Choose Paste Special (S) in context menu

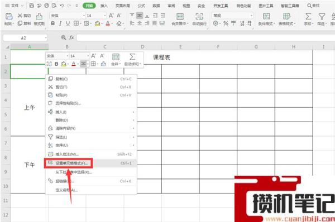point(91,103)
